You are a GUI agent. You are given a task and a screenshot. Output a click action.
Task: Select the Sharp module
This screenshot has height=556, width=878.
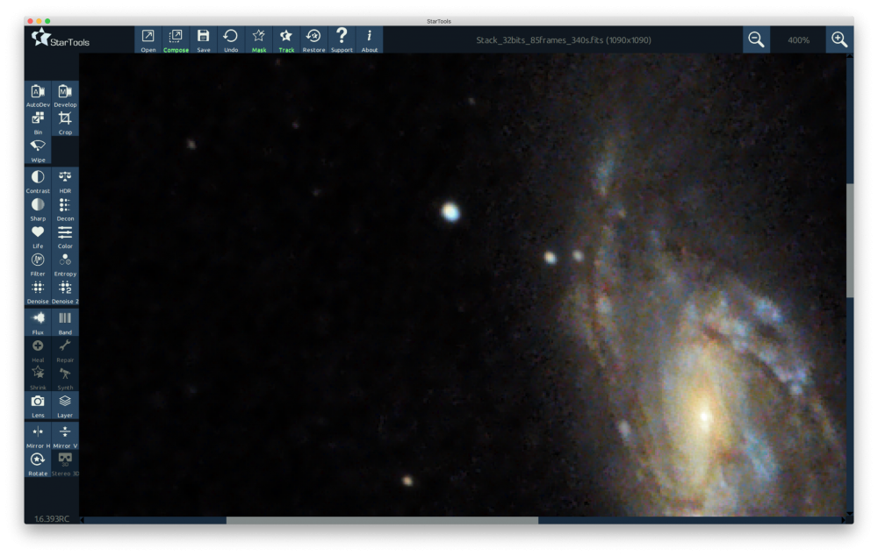38,209
